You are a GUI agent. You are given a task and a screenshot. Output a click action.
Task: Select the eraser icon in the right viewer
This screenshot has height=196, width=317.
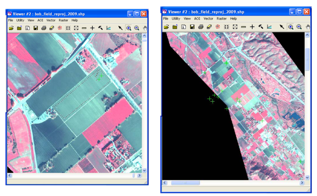(x=209, y=27)
